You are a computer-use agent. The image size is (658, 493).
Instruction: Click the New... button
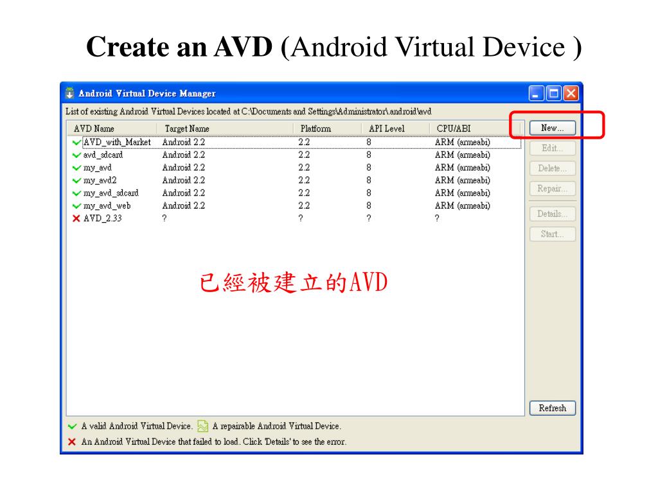(x=552, y=128)
